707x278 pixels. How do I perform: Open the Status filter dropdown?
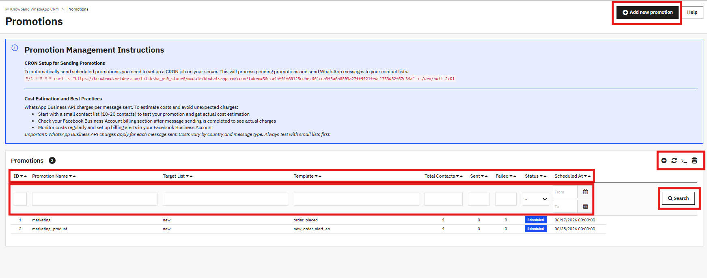[x=536, y=199]
